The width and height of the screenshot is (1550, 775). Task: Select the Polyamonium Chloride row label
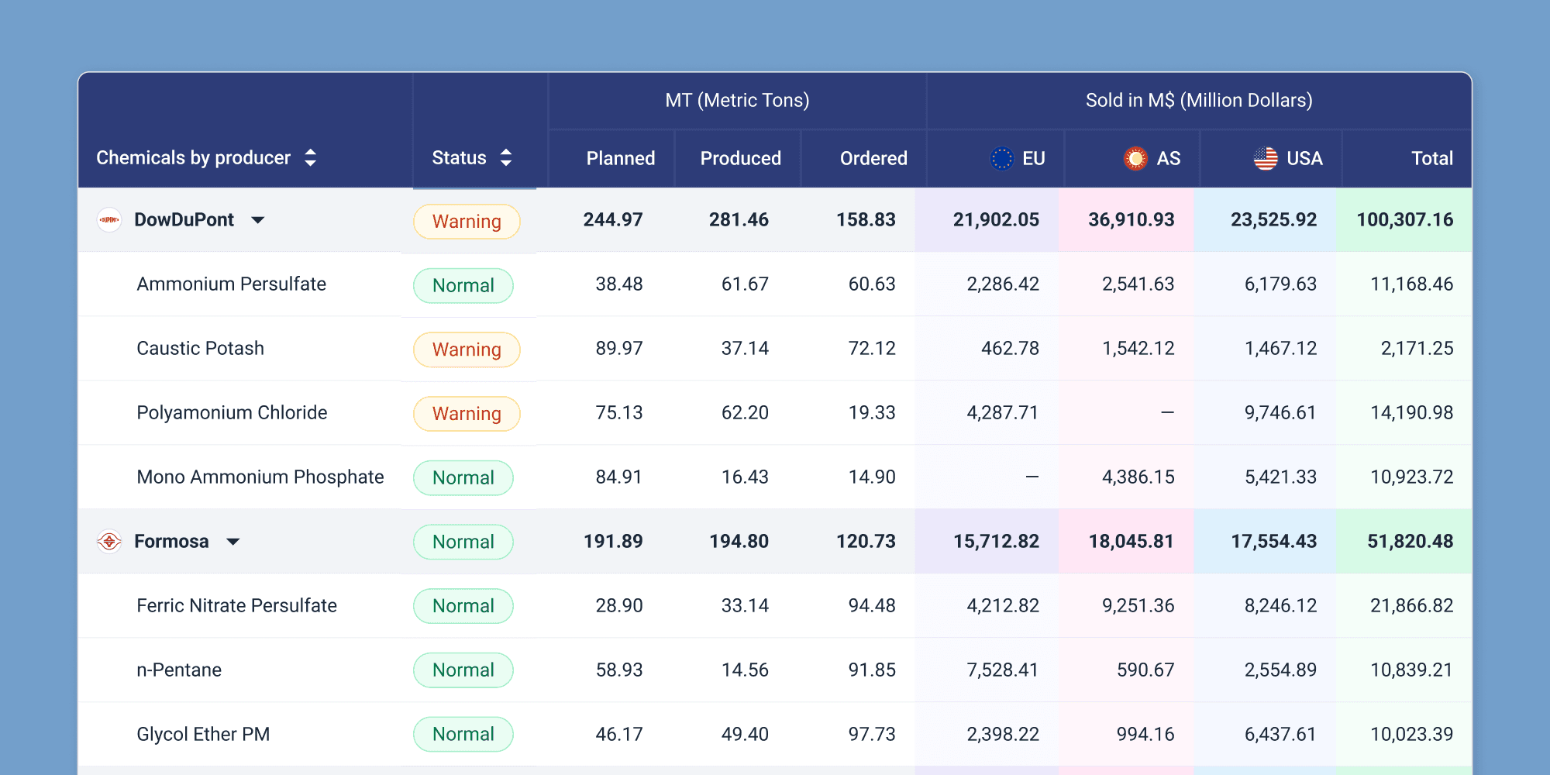click(232, 412)
